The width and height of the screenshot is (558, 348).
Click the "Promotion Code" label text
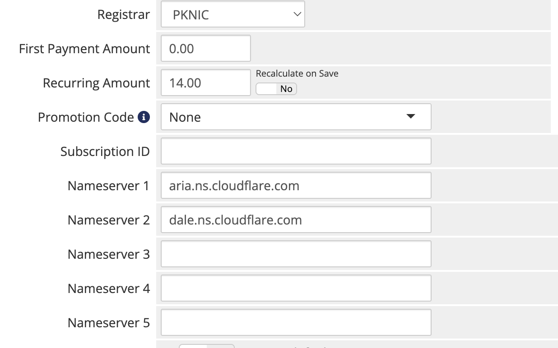pos(86,117)
